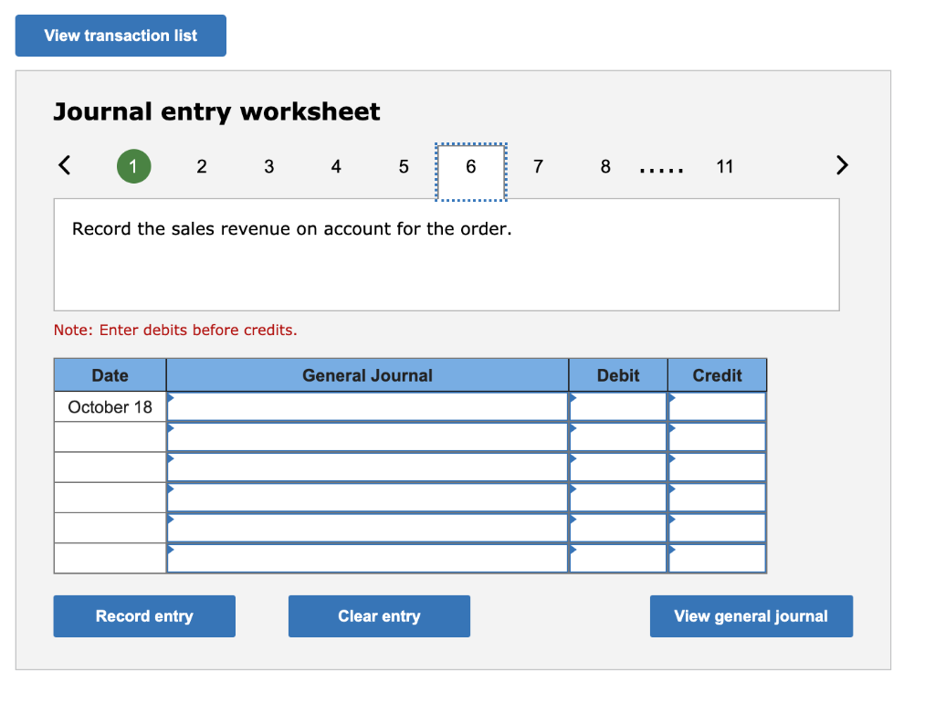Click Credit field in sixth row
Screen dimensions: 935x704
pyautogui.click(x=718, y=559)
